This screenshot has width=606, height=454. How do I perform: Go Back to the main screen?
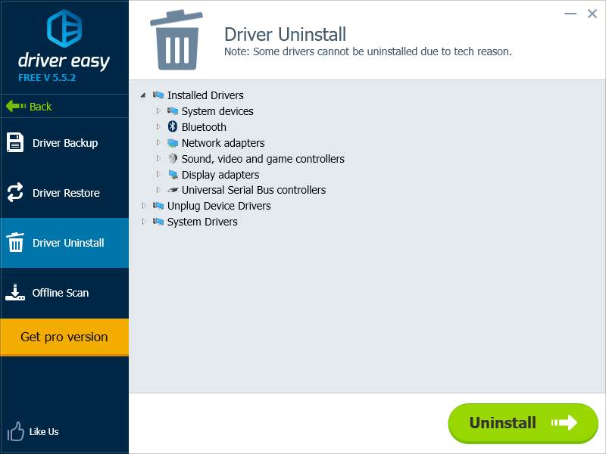coord(64,106)
